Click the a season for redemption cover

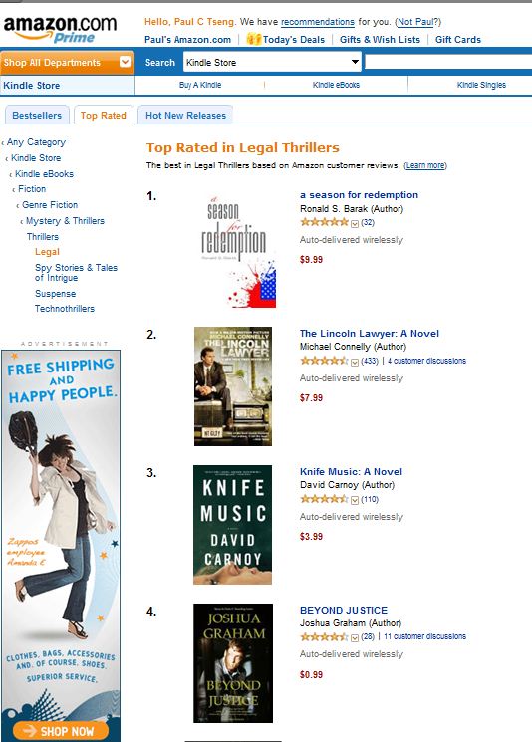click(236, 251)
